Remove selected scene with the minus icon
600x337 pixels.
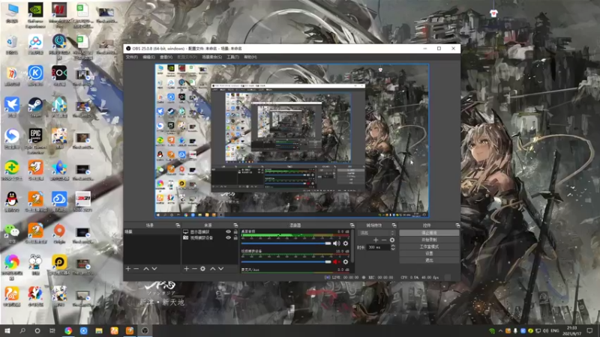(136, 269)
